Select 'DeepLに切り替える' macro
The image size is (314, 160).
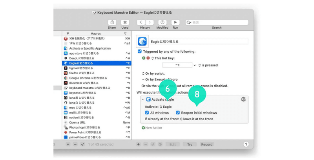click(97, 58)
